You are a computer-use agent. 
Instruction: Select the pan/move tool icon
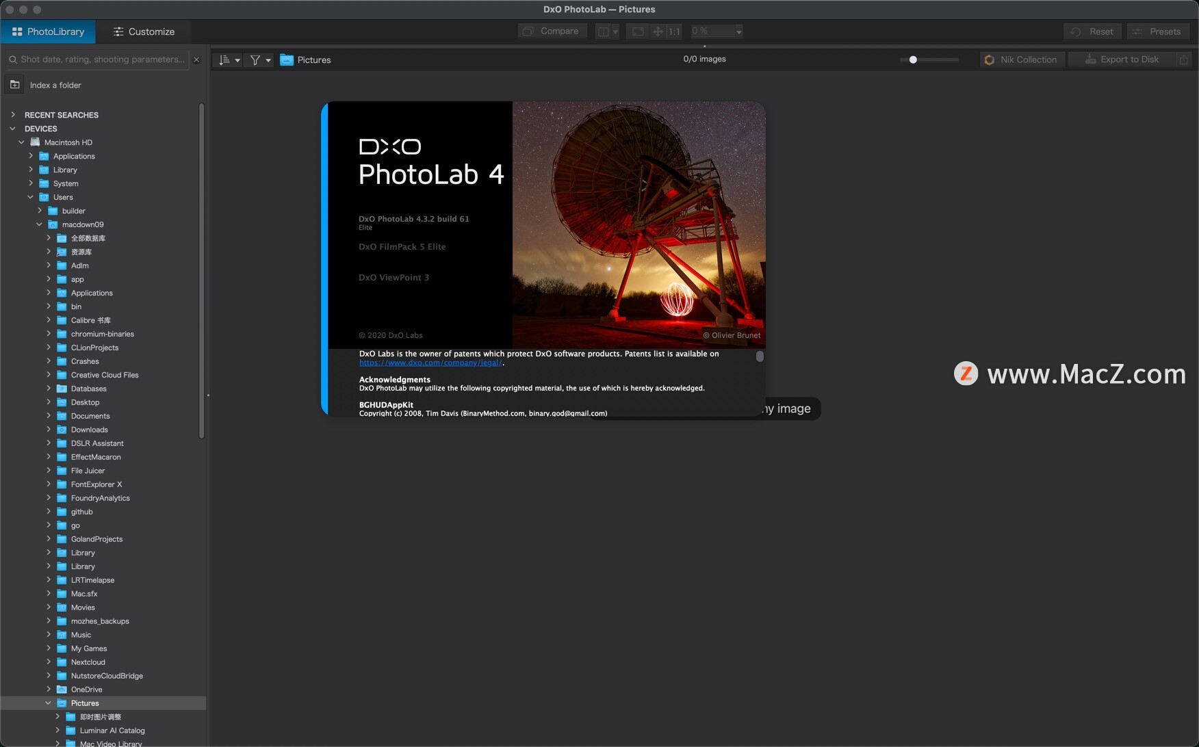657,31
